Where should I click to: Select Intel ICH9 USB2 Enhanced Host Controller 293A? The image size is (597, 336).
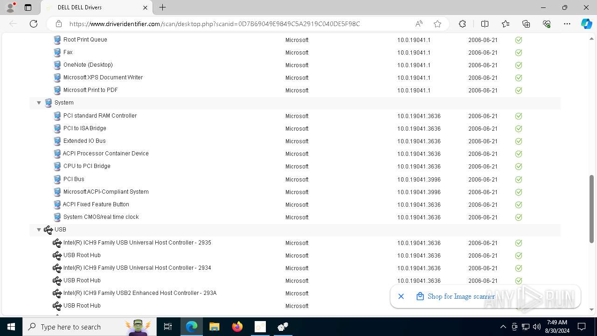coord(140,293)
